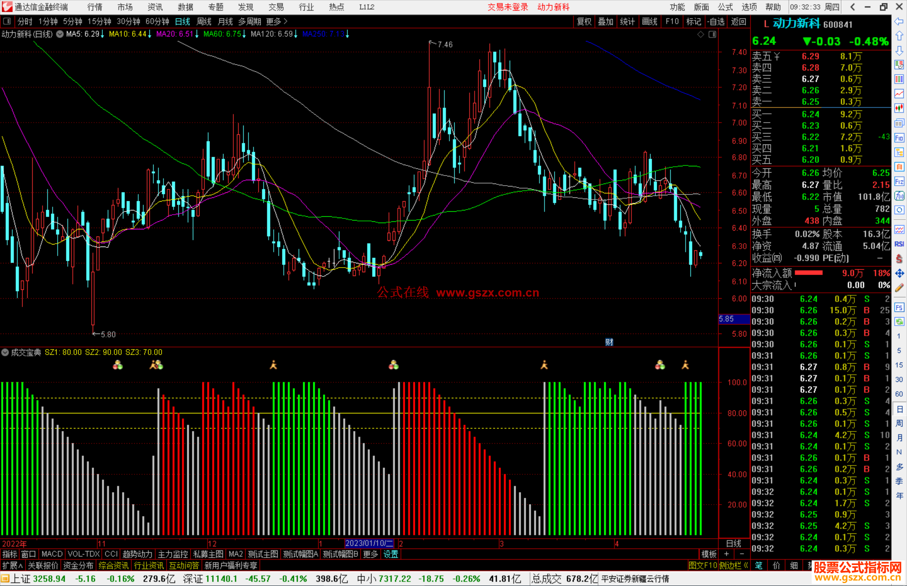
Task: Click the candlestick chart sidebar icon
Action: [899, 108]
